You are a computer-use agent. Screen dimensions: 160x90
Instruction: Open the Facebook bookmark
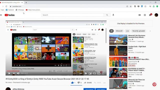click(10, 10)
